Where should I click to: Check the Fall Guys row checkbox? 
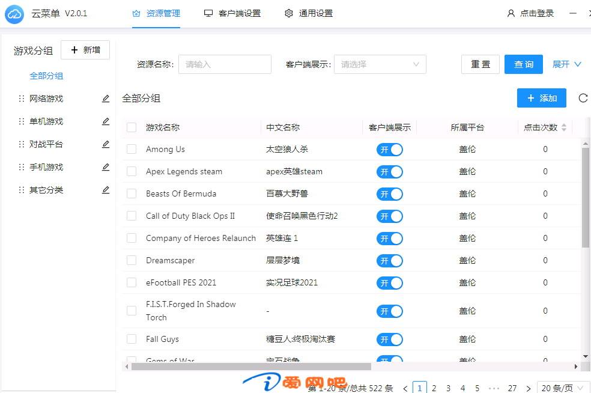(132, 340)
